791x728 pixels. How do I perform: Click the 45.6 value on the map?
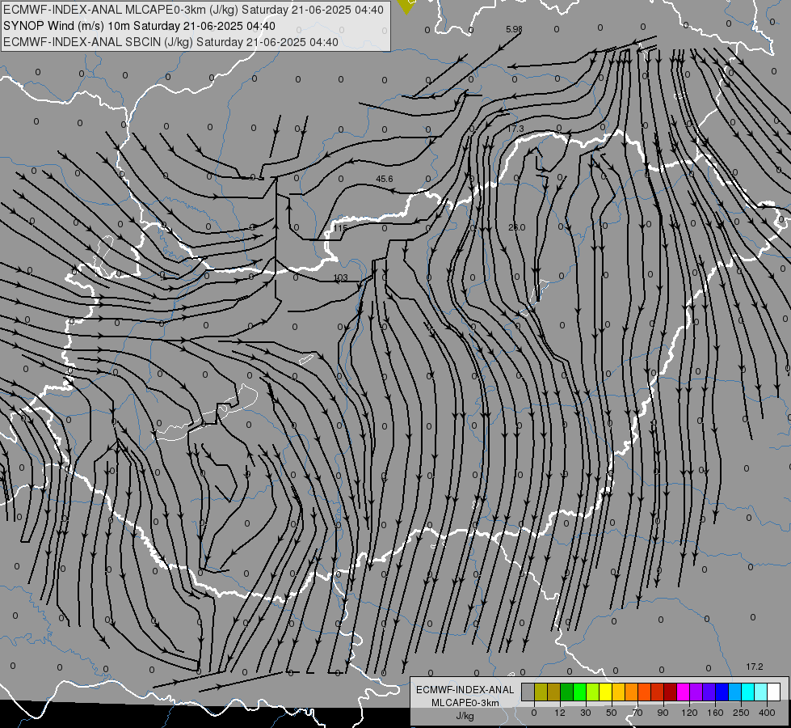[x=385, y=179]
